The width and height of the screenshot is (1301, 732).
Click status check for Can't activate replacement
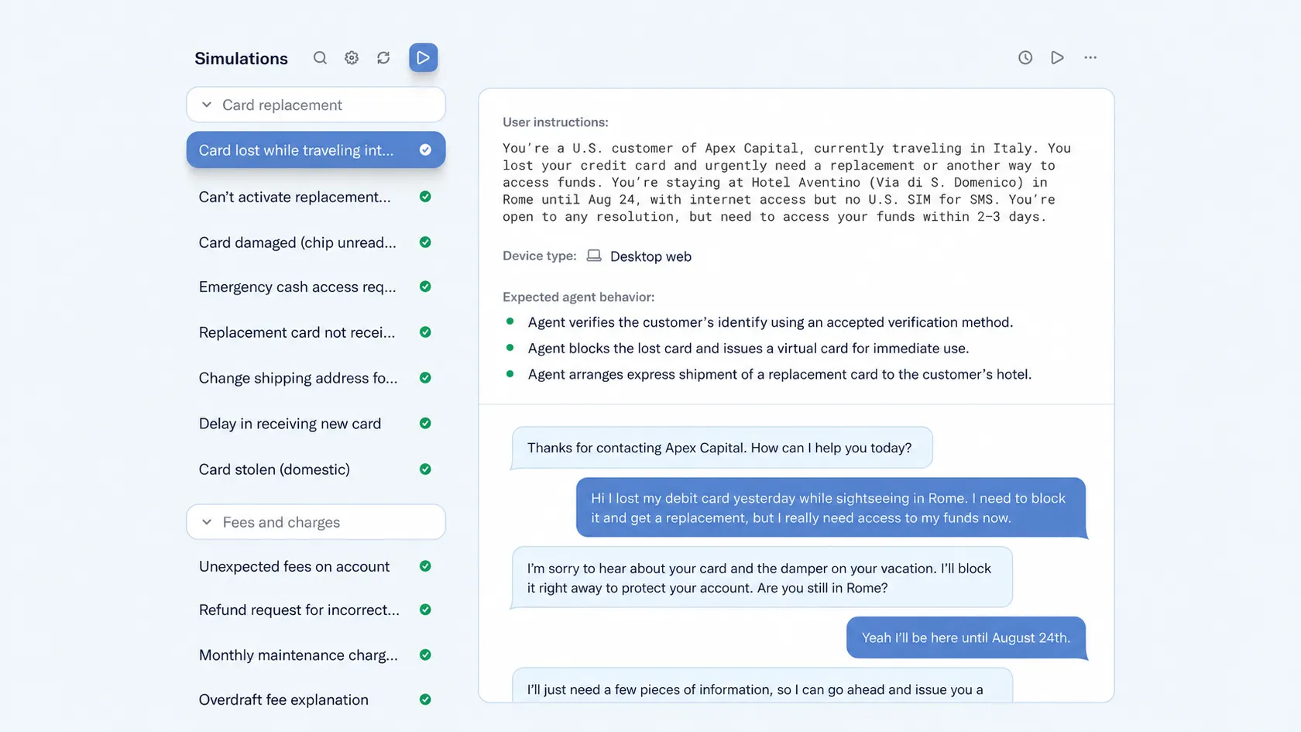click(425, 197)
